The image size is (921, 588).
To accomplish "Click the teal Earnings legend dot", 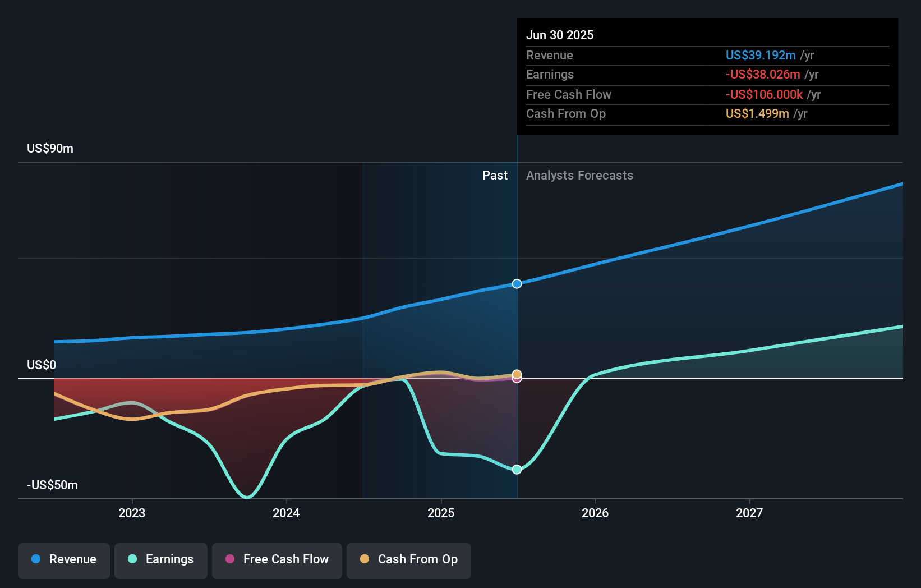I will point(132,560).
